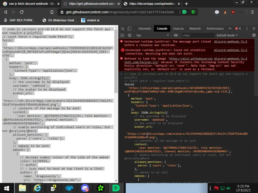Click the red flag tray icon
The width and height of the screenshot is (258, 193).
click(x=216, y=188)
